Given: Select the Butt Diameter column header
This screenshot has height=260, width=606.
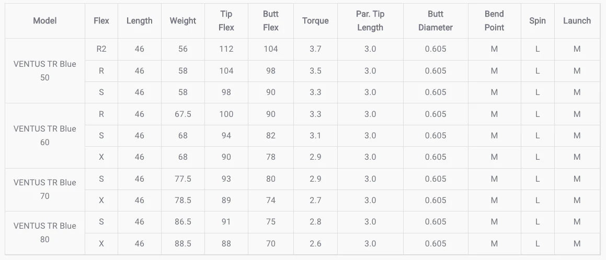Looking at the screenshot, I should 436,21.
